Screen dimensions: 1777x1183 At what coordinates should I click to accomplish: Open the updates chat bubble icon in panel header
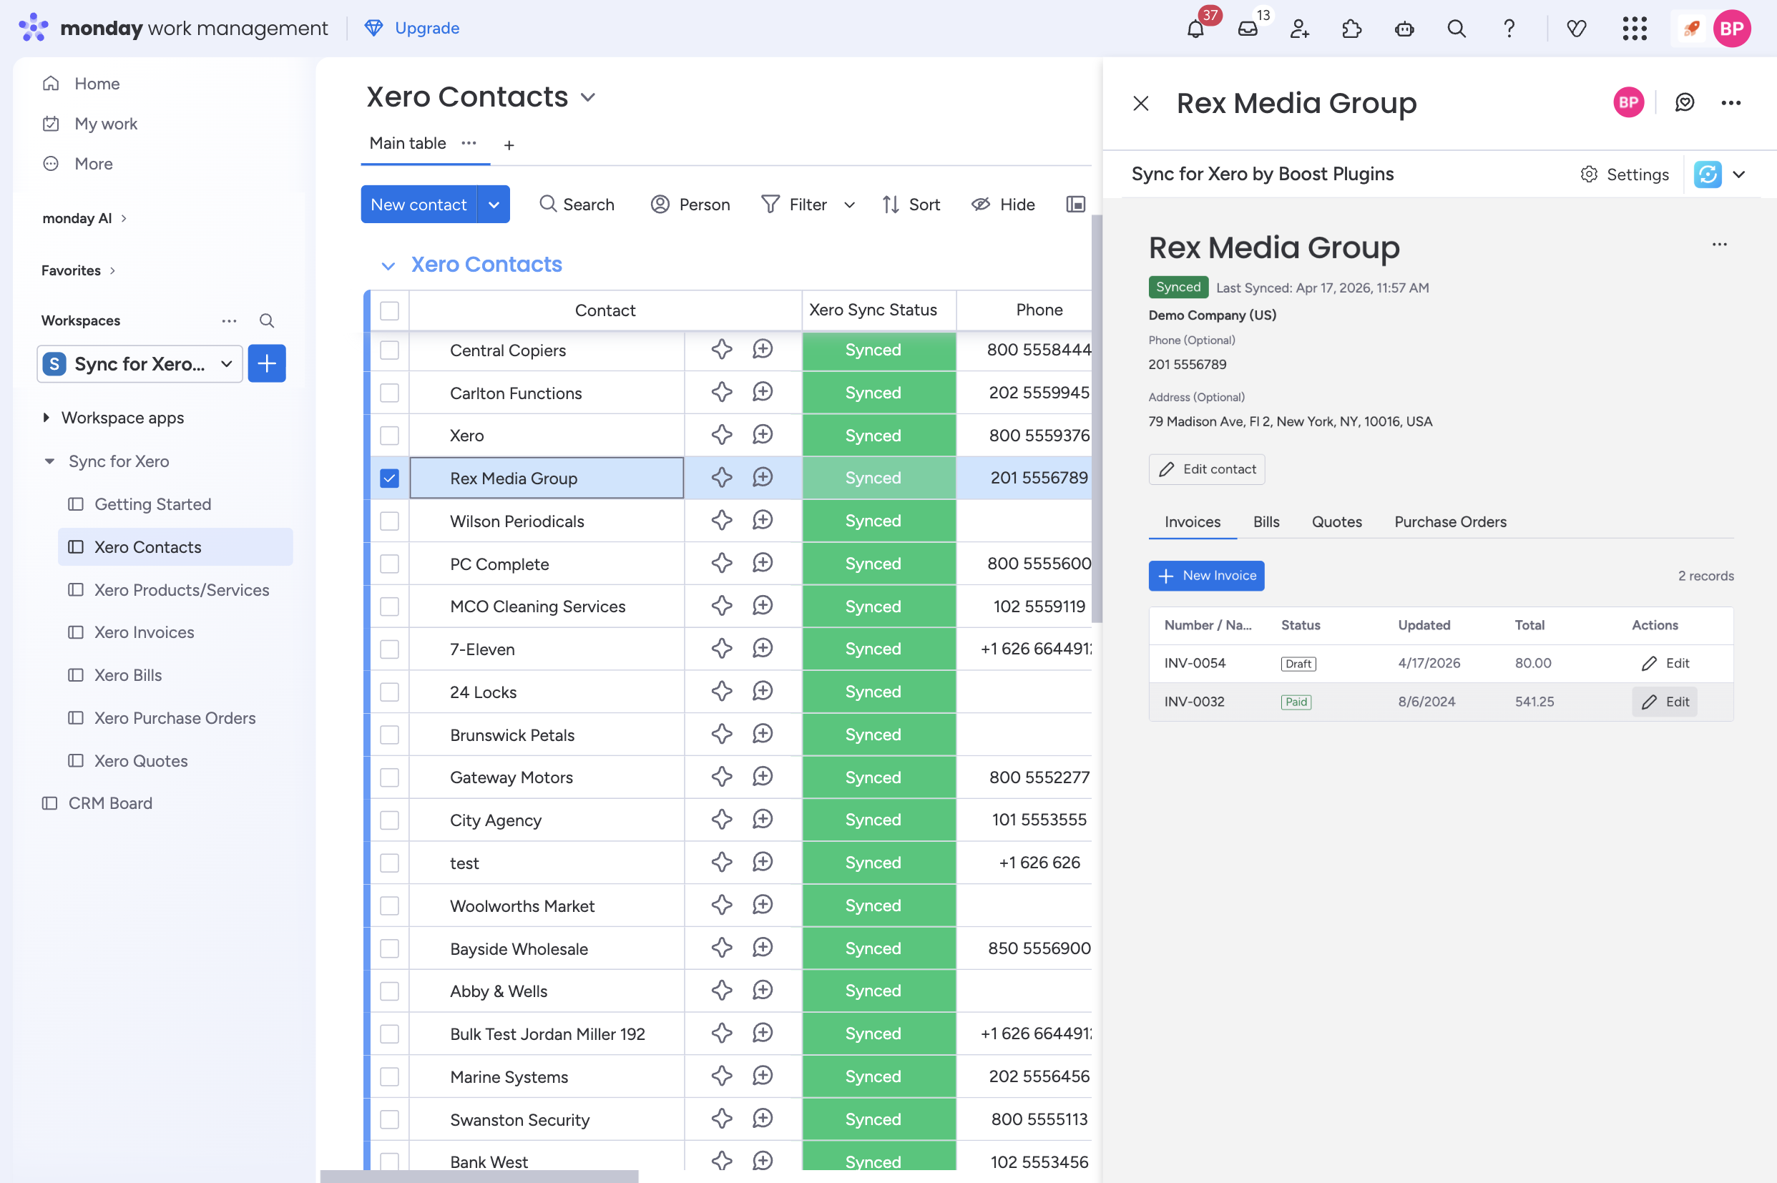click(1684, 102)
